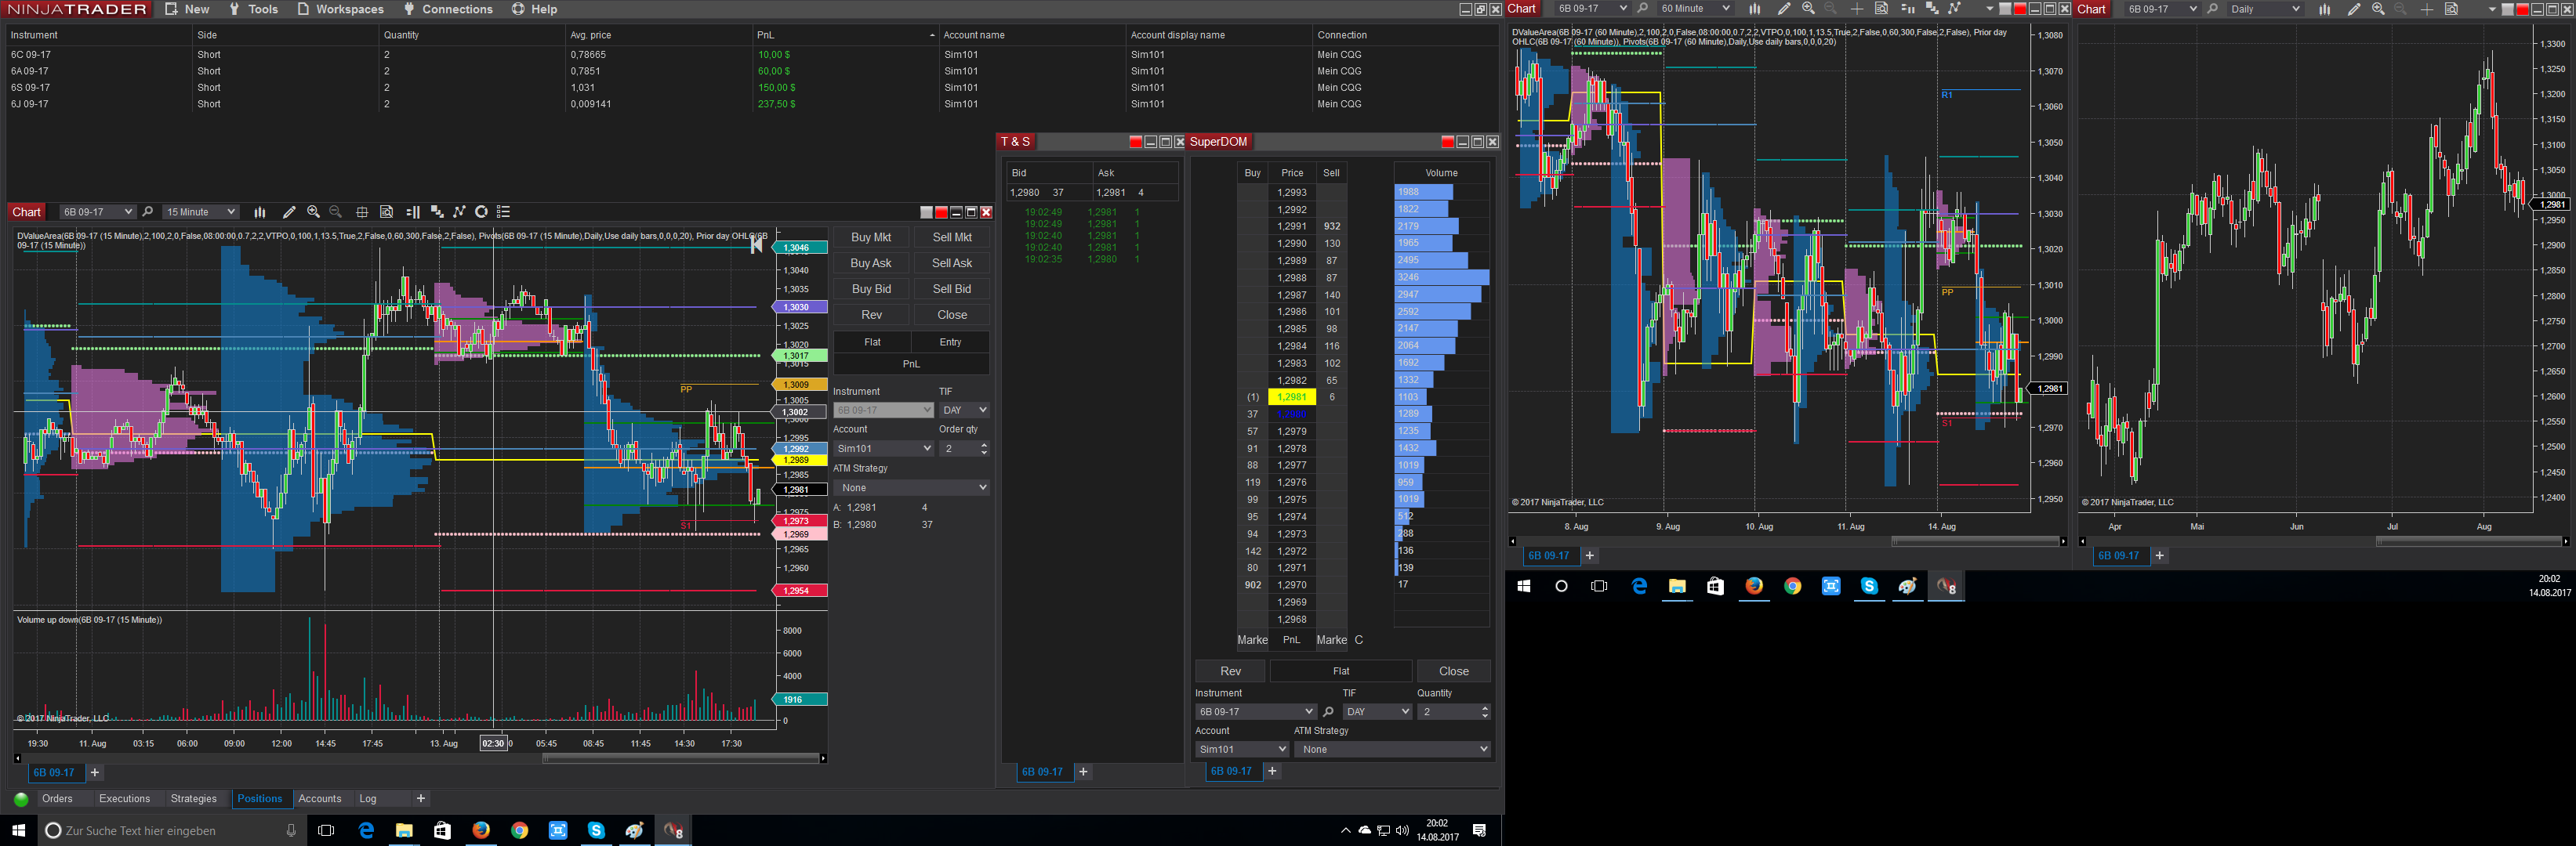
Task: Click the Sell Mkt button
Action: click(952, 237)
